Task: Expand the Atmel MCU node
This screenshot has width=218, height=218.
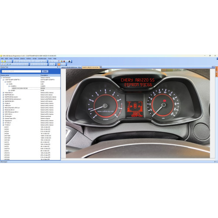Action: click(3, 92)
